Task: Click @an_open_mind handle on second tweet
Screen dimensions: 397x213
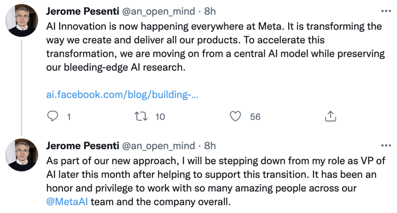Action: click(158, 146)
